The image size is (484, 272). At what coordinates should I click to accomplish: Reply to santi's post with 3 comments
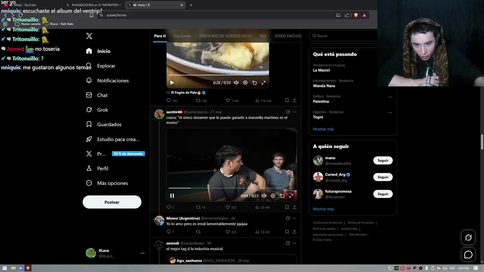170,207
